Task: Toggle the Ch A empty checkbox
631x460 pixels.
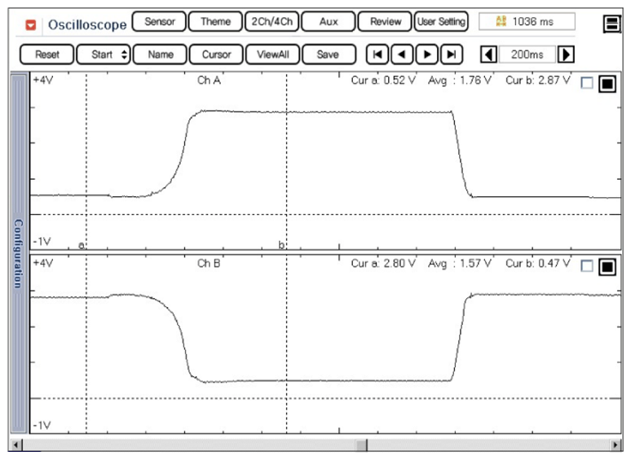Action: [587, 83]
